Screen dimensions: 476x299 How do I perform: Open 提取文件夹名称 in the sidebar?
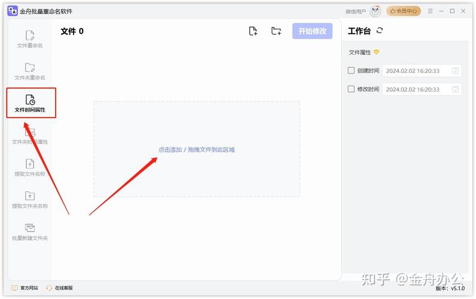pyautogui.click(x=30, y=200)
